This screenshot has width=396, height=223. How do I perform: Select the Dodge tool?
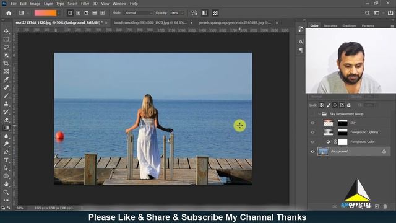6,144
